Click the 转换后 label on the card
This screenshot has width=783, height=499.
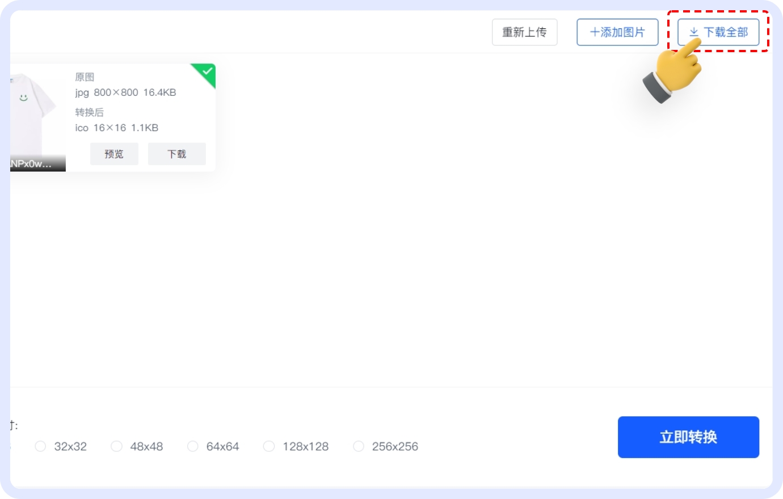coord(89,112)
